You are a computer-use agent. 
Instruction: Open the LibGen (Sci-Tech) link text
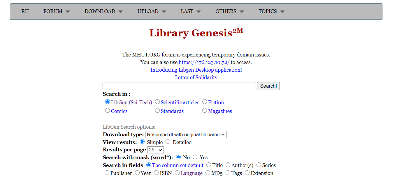tap(131, 102)
